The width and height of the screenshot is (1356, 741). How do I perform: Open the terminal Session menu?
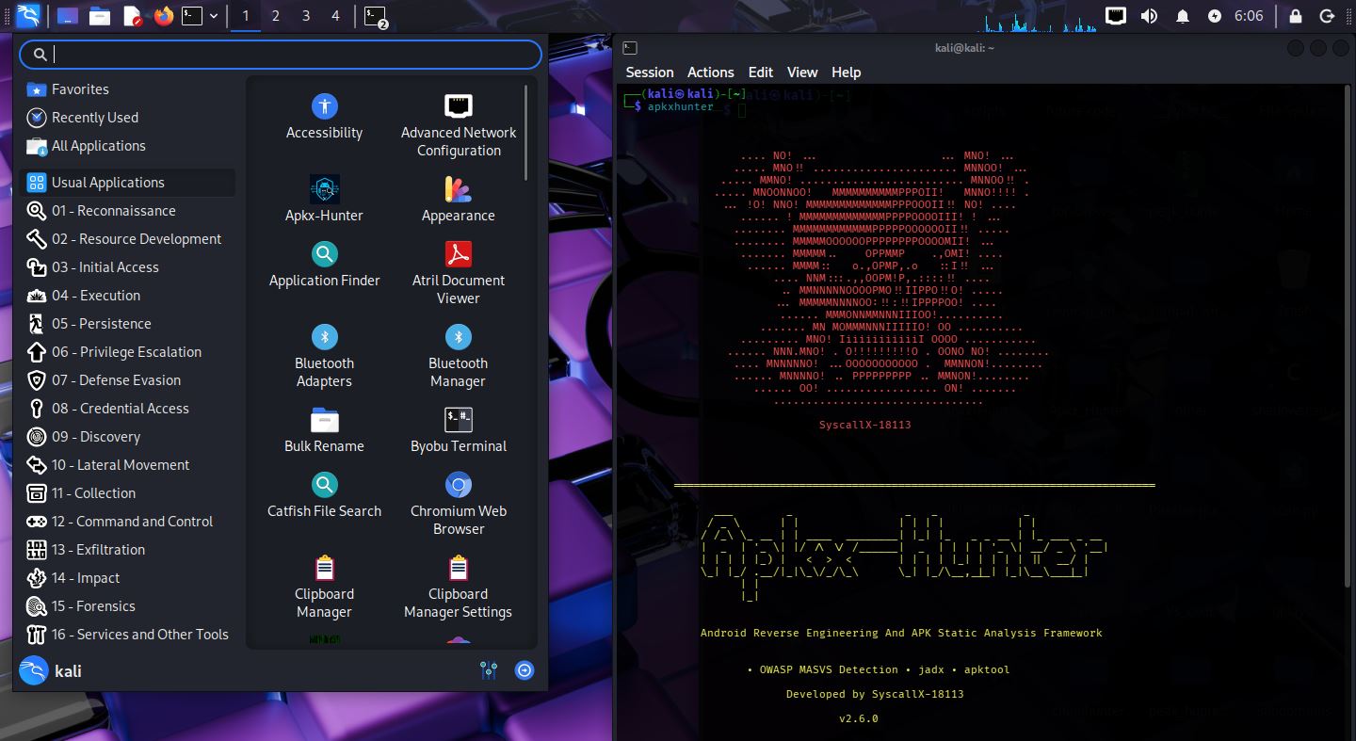650,72
